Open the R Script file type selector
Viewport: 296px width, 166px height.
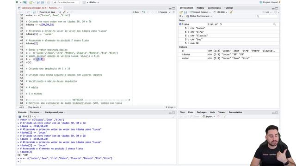point(171,107)
